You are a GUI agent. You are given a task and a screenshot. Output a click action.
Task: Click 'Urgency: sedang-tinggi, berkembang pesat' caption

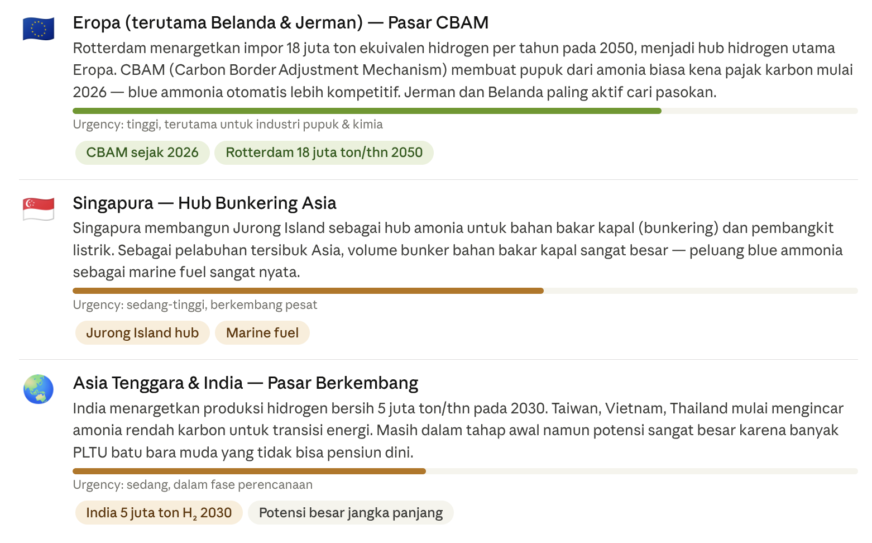195,305
